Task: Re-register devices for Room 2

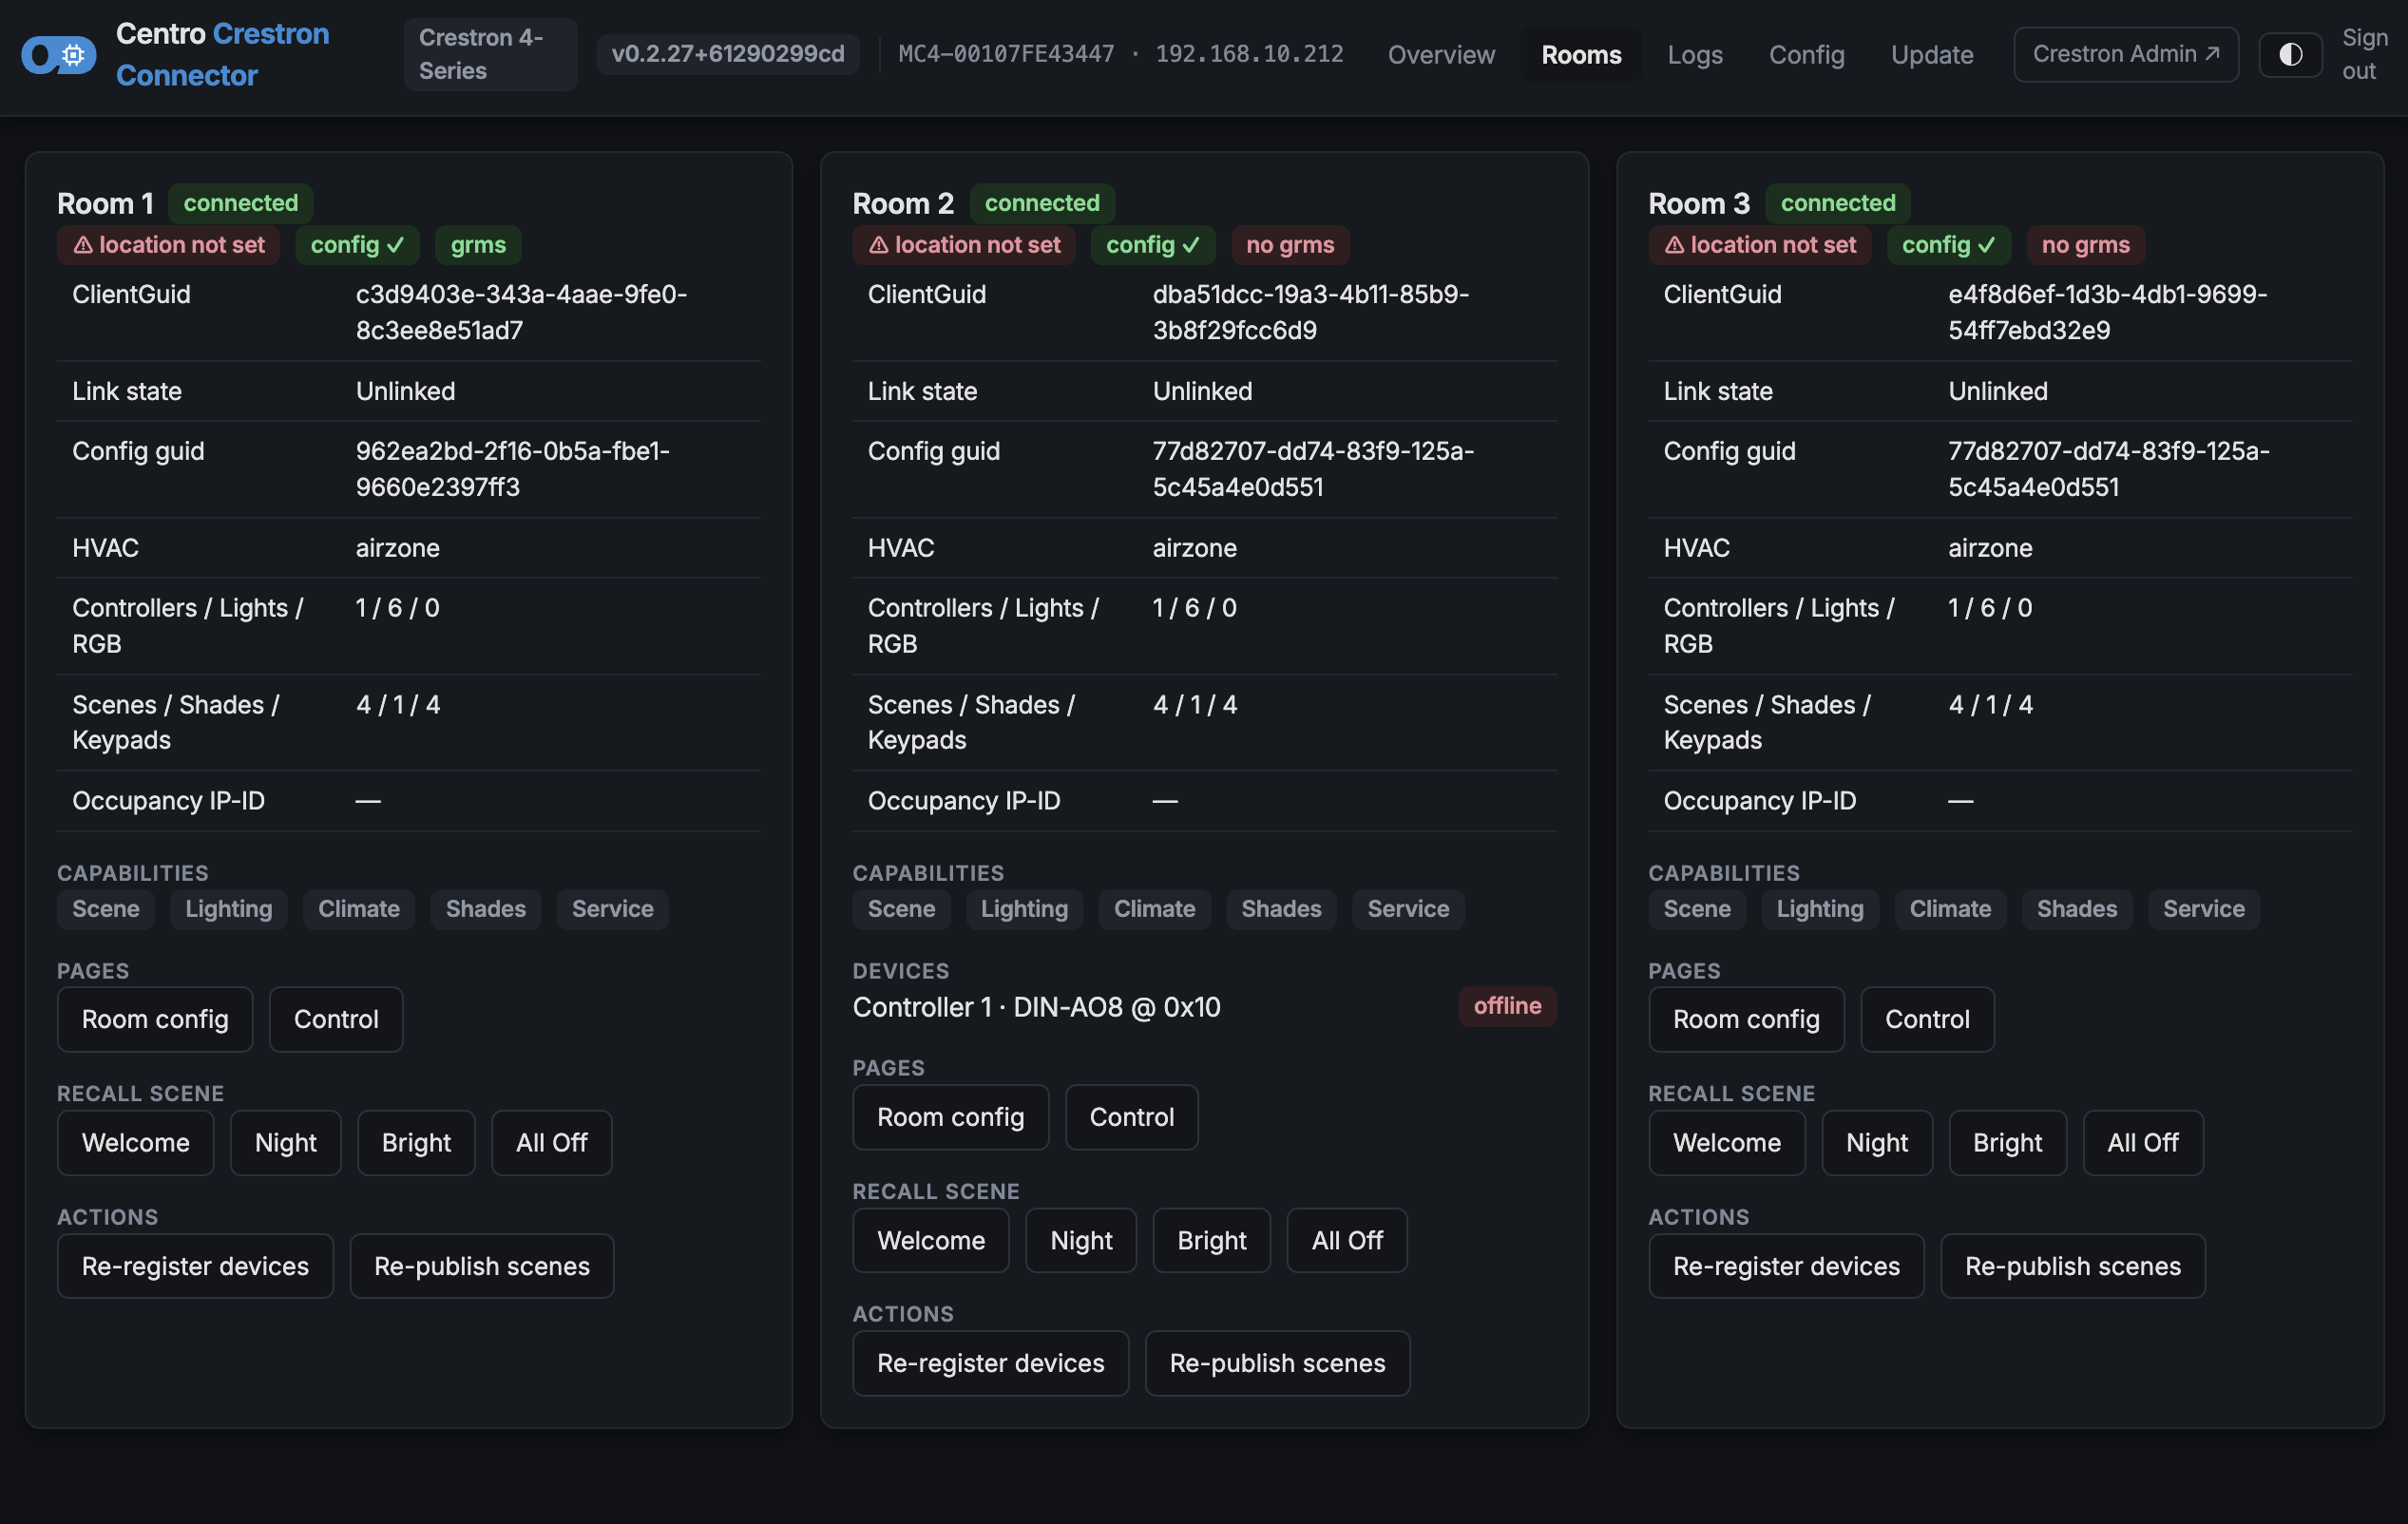Action: [x=991, y=1363]
